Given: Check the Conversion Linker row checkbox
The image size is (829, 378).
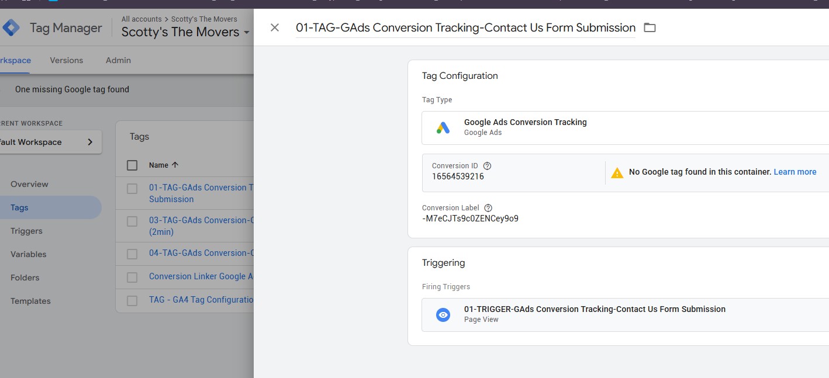Looking at the screenshot, I should (x=132, y=278).
